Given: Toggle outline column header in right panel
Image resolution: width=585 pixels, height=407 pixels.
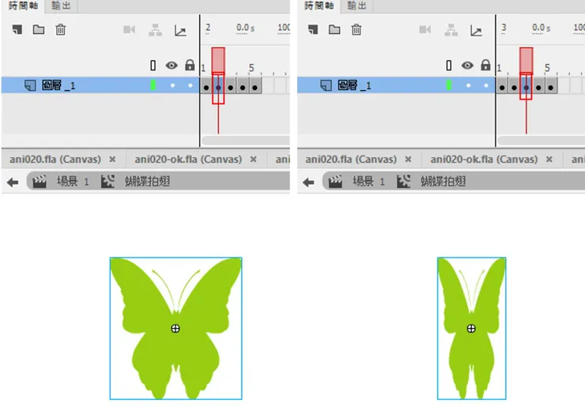Looking at the screenshot, I should pyautogui.click(x=449, y=66).
